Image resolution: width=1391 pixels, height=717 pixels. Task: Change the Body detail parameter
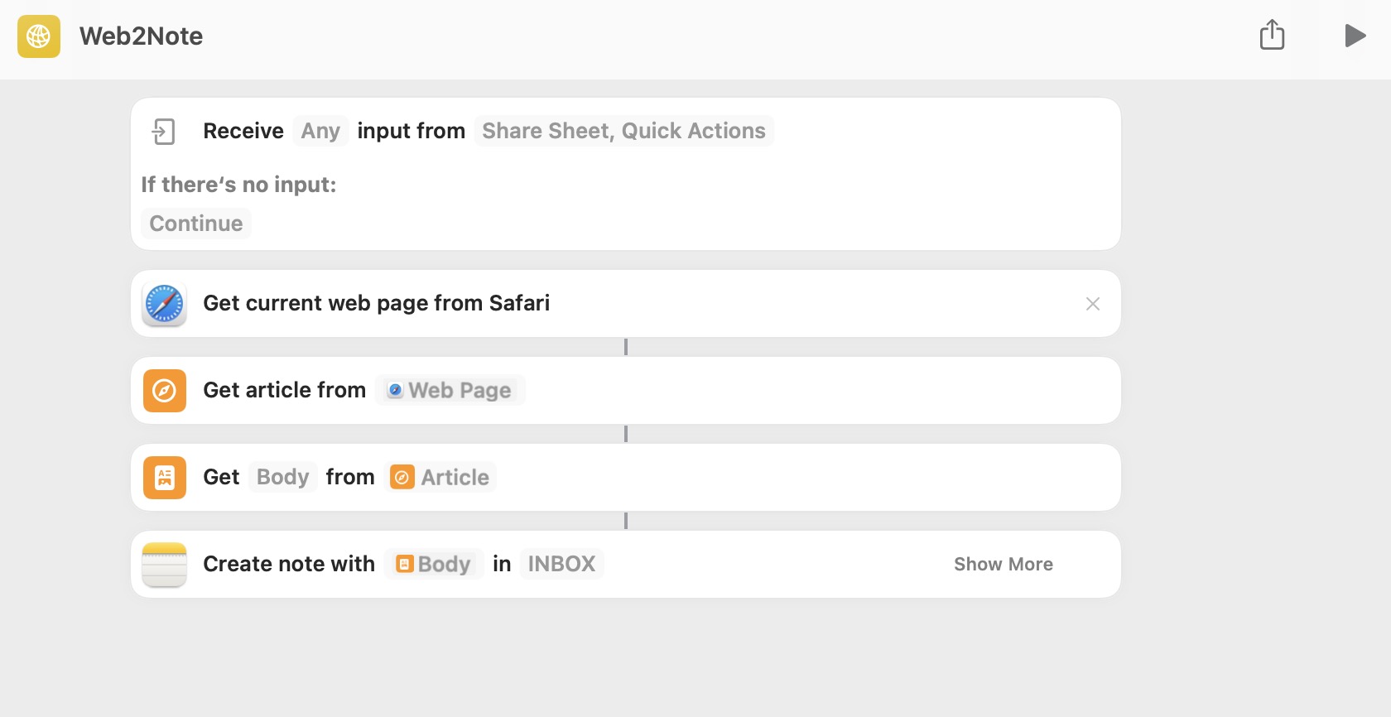pos(282,477)
